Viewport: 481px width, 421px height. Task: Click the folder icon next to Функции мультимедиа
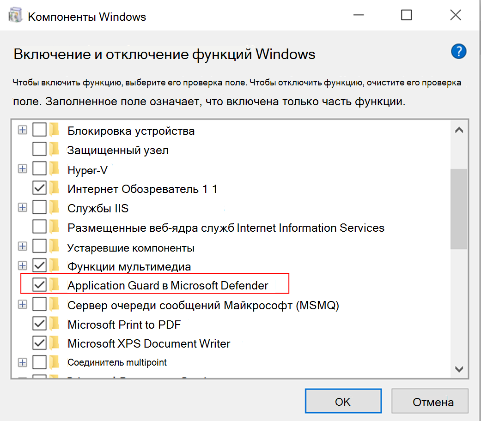pyautogui.click(x=55, y=265)
